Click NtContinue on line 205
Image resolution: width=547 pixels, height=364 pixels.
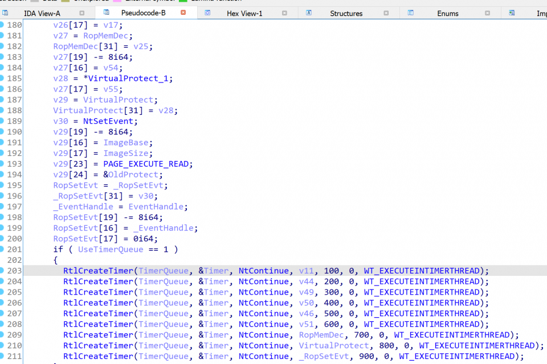(x=263, y=292)
